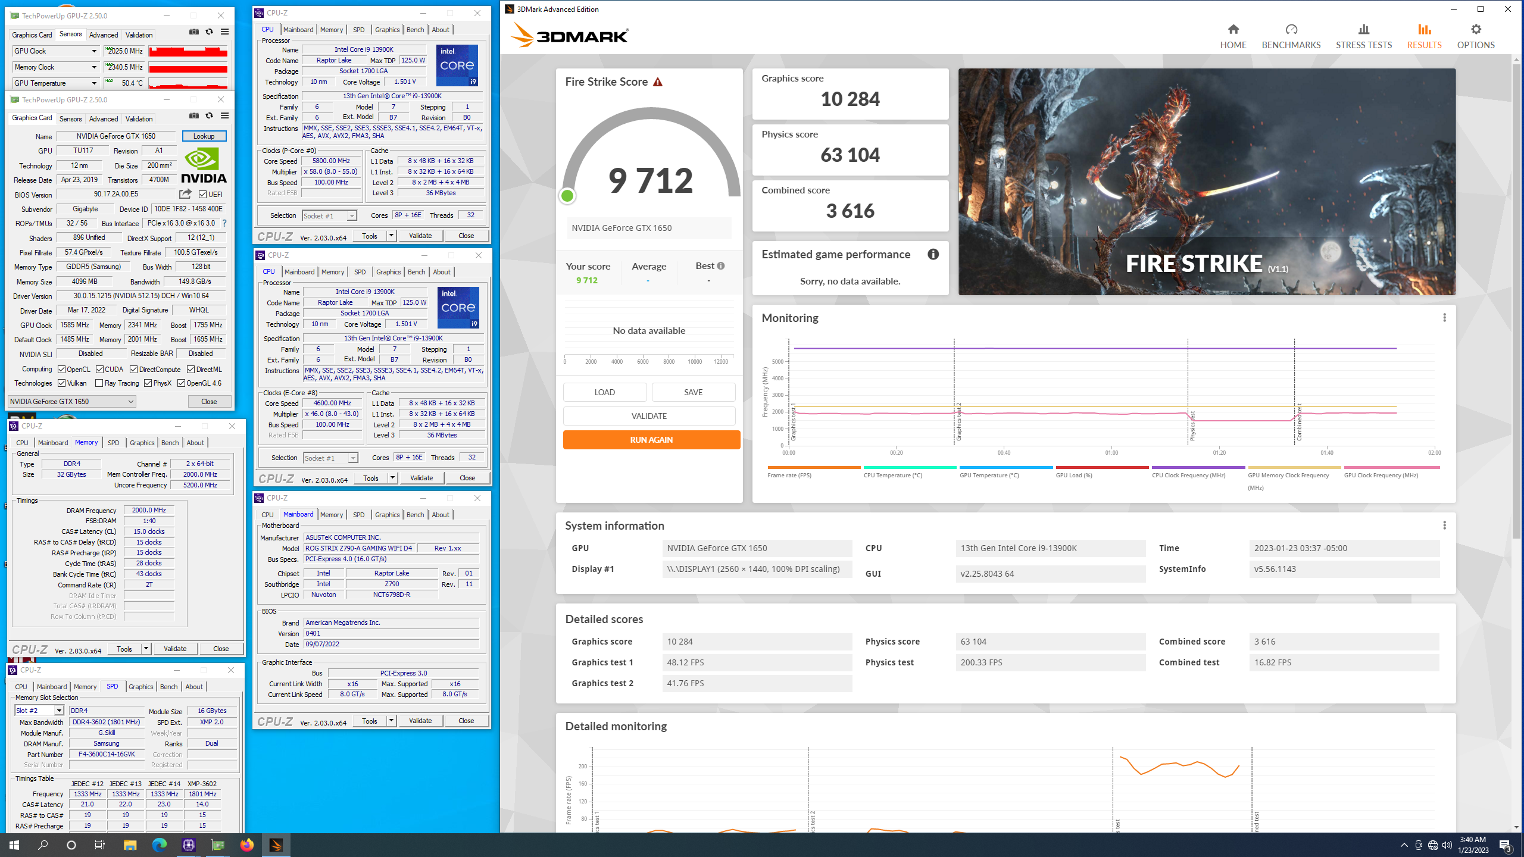This screenshot has height=857, width=1524.
Task: Click the info icon beside Estimated game performance
Action: [x=933, y=254]
